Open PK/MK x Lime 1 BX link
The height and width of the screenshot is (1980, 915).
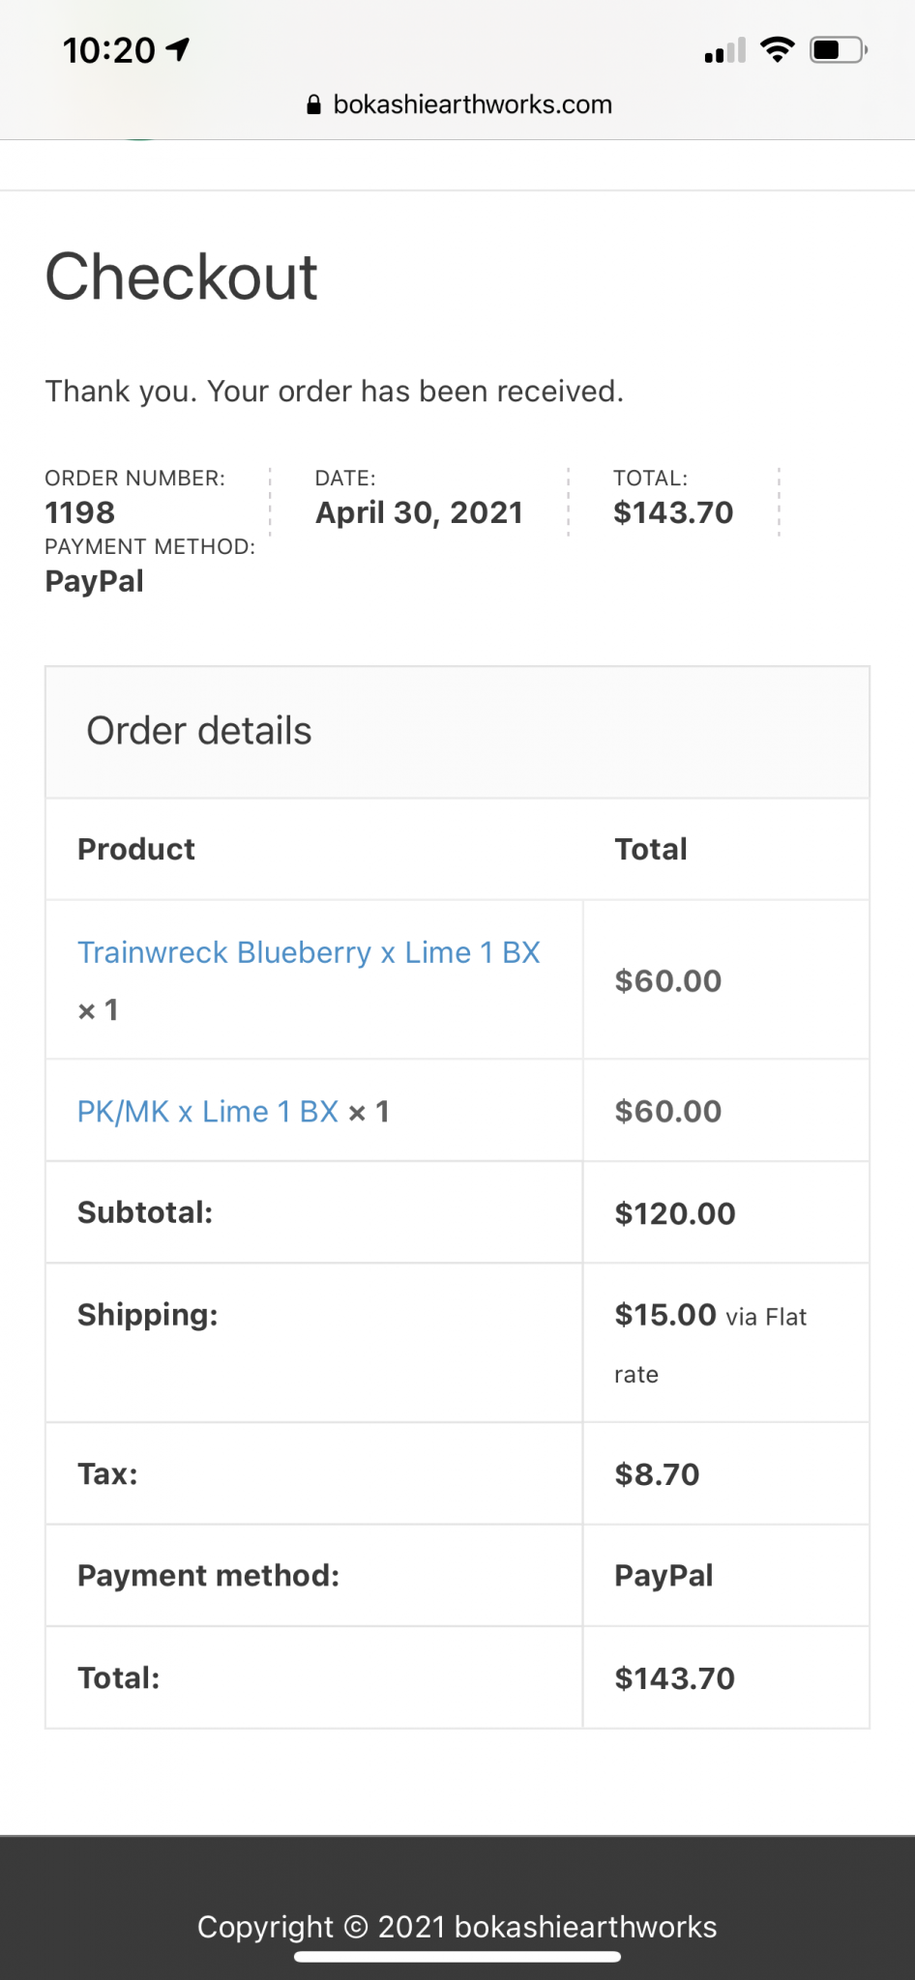(x=208, y=1112)
